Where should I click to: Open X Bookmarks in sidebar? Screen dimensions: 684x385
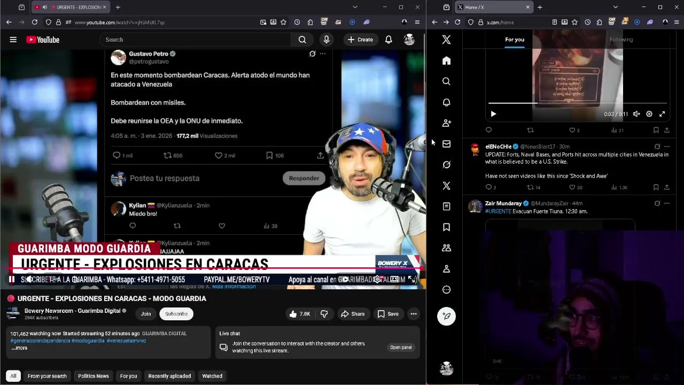pos(447,227)
